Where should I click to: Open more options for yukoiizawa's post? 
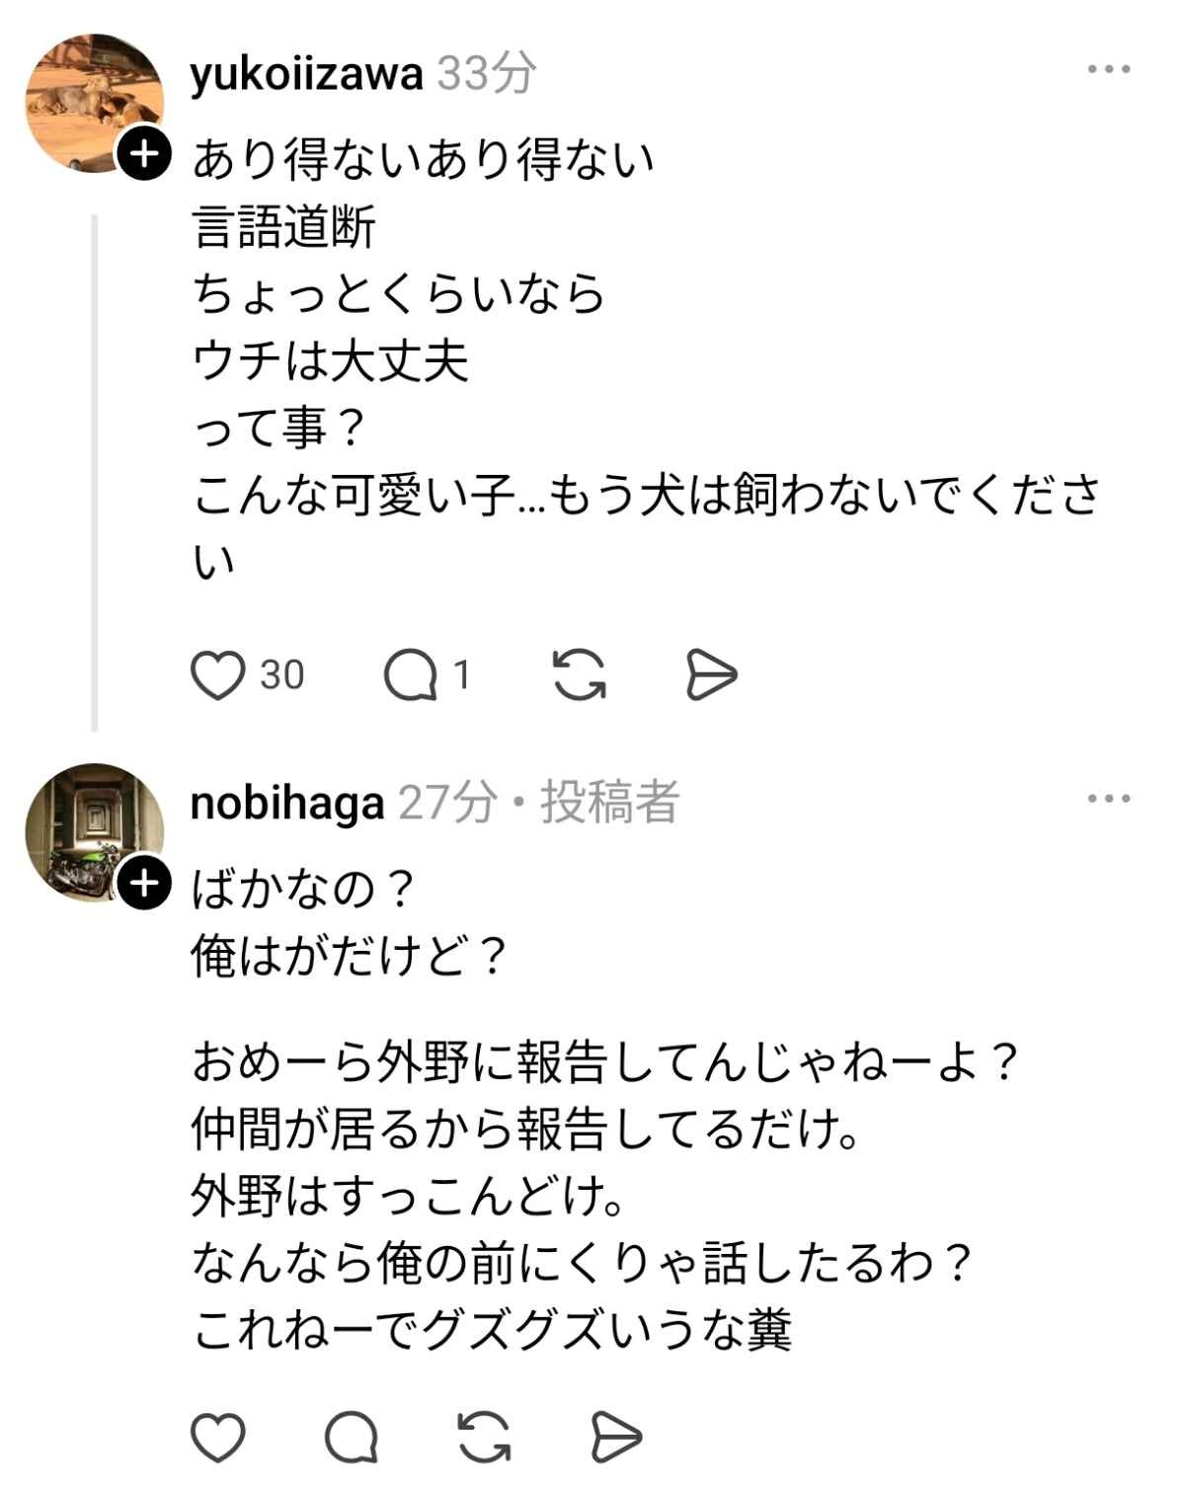1108,70
